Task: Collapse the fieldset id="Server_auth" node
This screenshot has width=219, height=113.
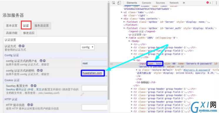Action: [x=124, y=28]
